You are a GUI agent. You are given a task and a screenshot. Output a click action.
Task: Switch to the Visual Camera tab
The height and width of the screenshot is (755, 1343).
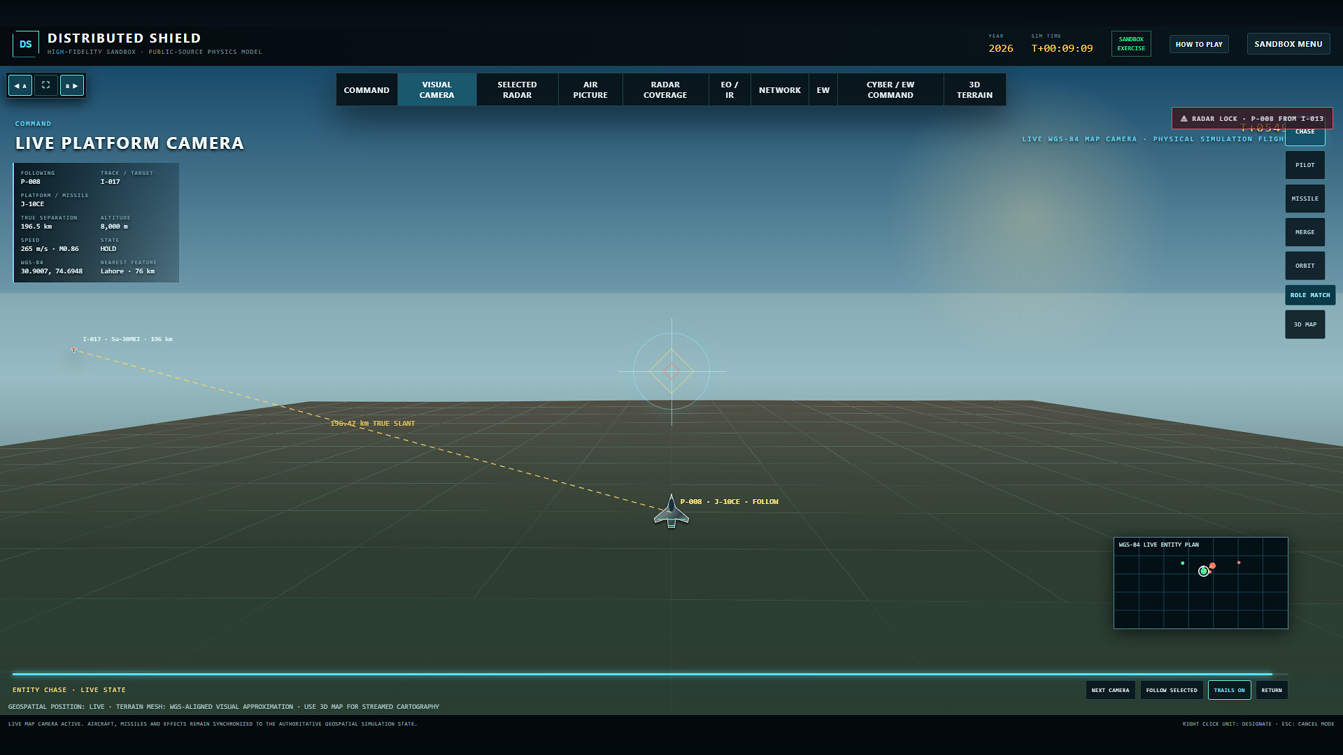pos(437,89)
